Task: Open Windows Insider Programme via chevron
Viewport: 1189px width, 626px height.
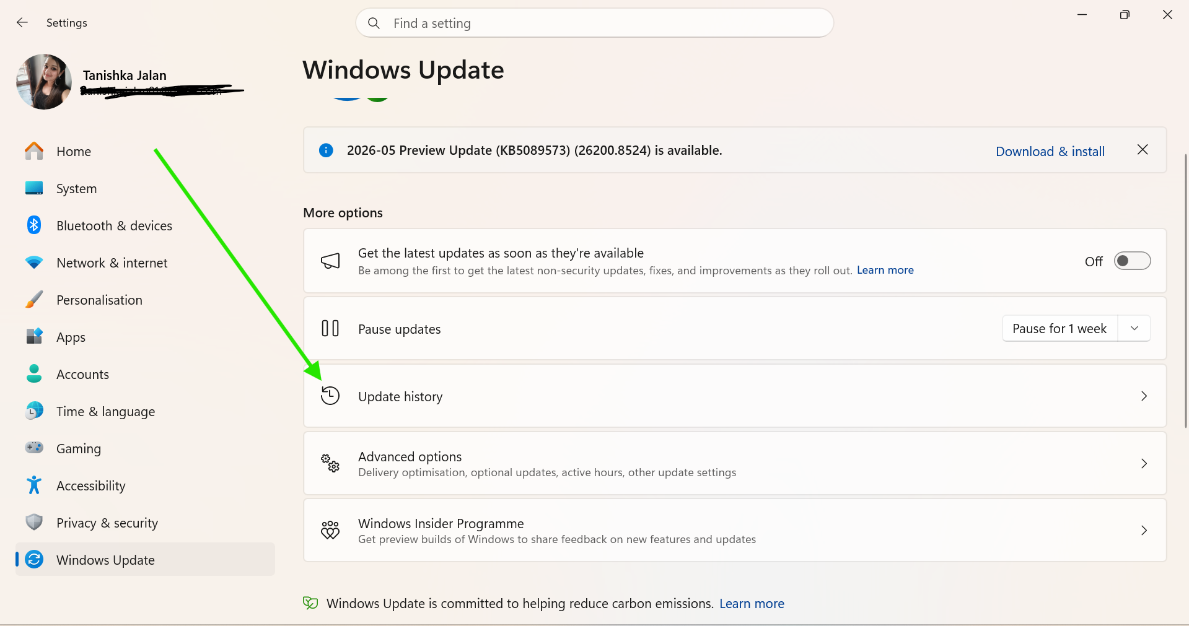Action: tap(1144, 530)
